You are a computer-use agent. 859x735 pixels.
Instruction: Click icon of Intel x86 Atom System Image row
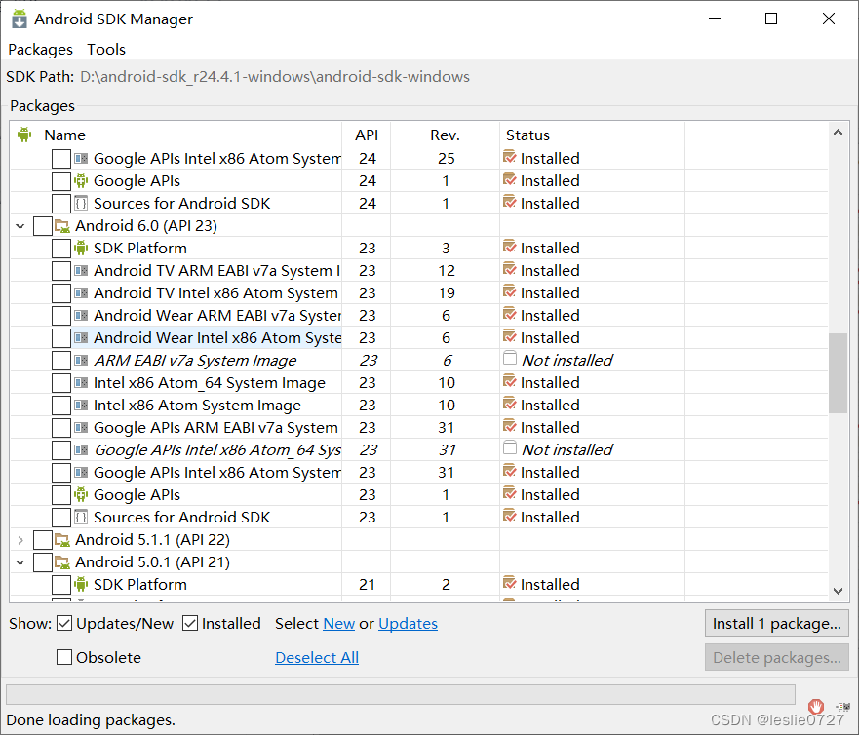click(81, 405)
